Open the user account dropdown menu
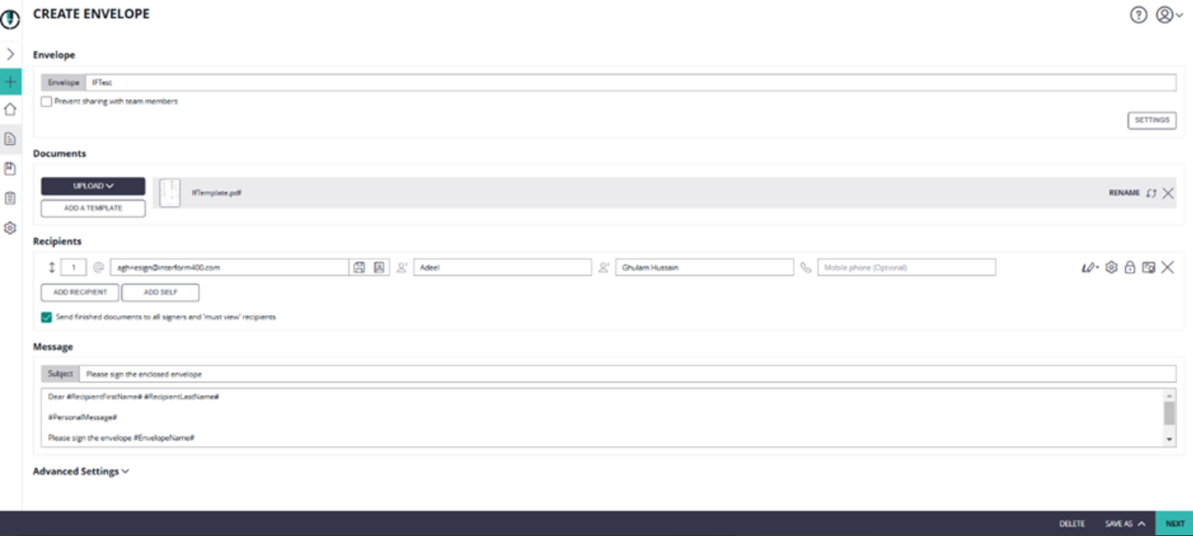Screen dimensions: 1193x536 pyautogui.click(x=1169, y=14)
